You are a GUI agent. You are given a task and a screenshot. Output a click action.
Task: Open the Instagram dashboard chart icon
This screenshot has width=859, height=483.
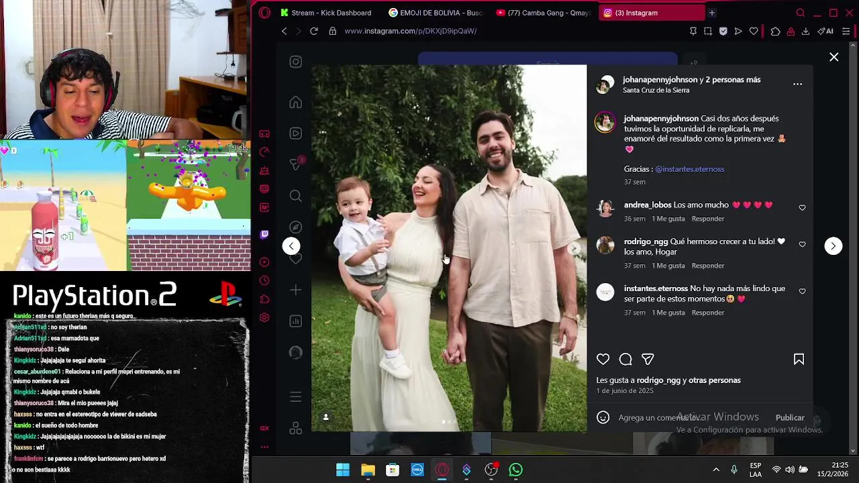(295, 321)
